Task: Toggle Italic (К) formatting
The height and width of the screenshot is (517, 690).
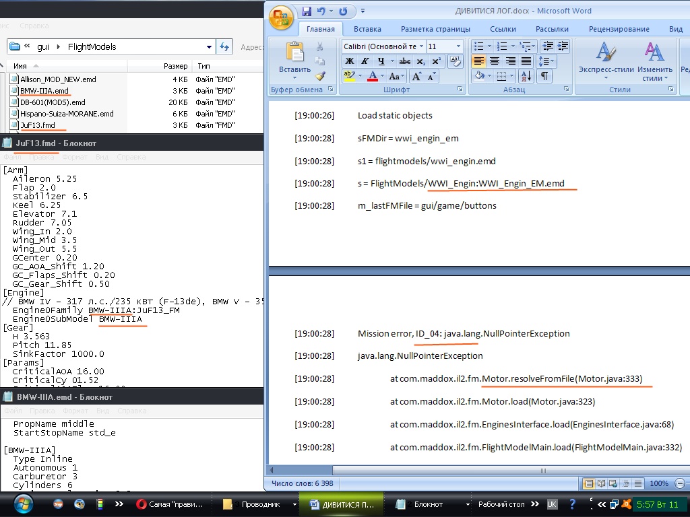Action: (x=365, y=61)
